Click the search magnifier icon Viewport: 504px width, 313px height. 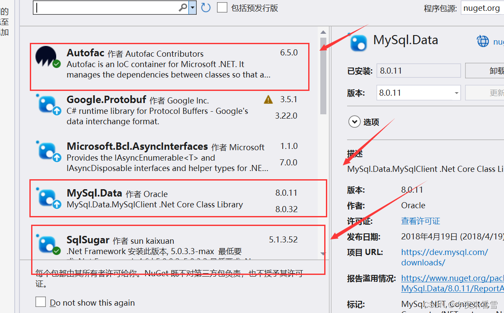coord(183,8)
